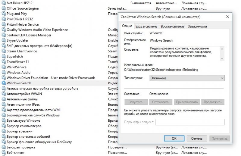Click the Steam Client Service gear icon

tap(4, 51)
